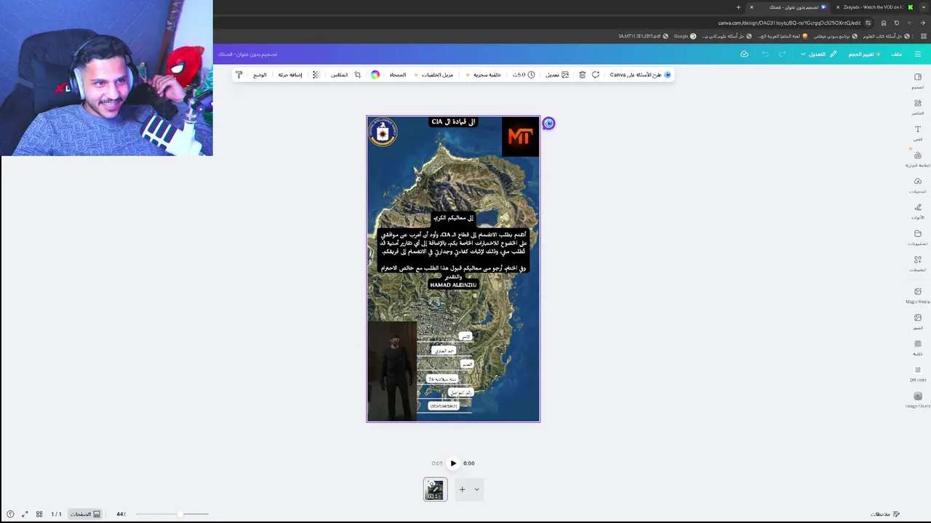
Task: Select the Crop tool in toolbar
Action: click(358, 75)
